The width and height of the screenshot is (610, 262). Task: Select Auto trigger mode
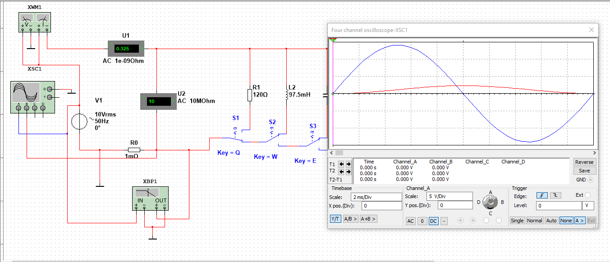[x=551, y=221]
